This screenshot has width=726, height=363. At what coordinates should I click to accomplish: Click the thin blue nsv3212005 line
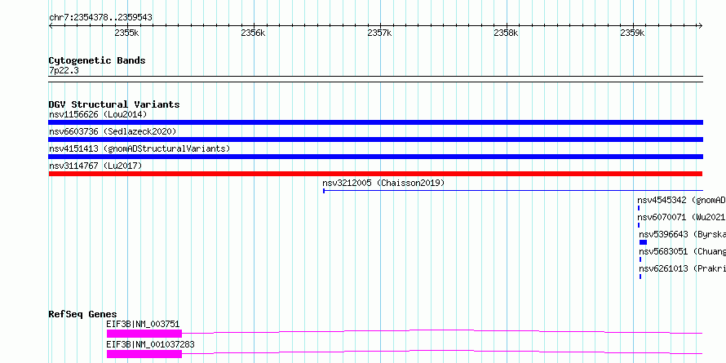click(x=513, y=191)
